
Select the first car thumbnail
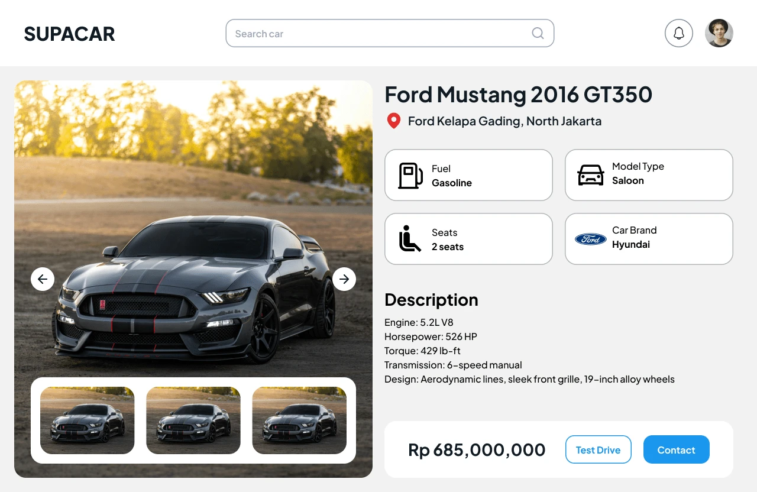pyautogui.click(x=88, y=420)
